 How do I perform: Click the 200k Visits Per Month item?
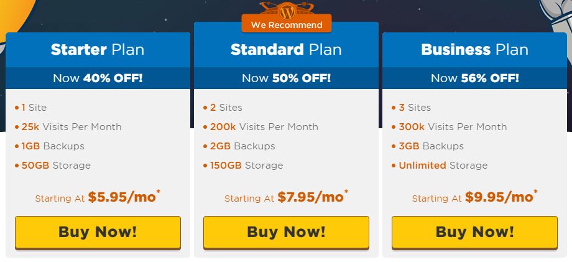pyautogui.click(x=264, y=126)
